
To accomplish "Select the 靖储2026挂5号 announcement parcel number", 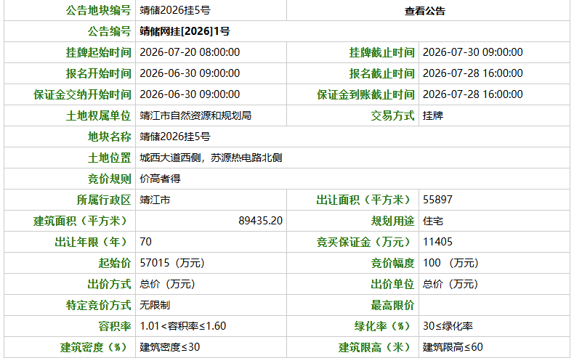I will [175, 10].
